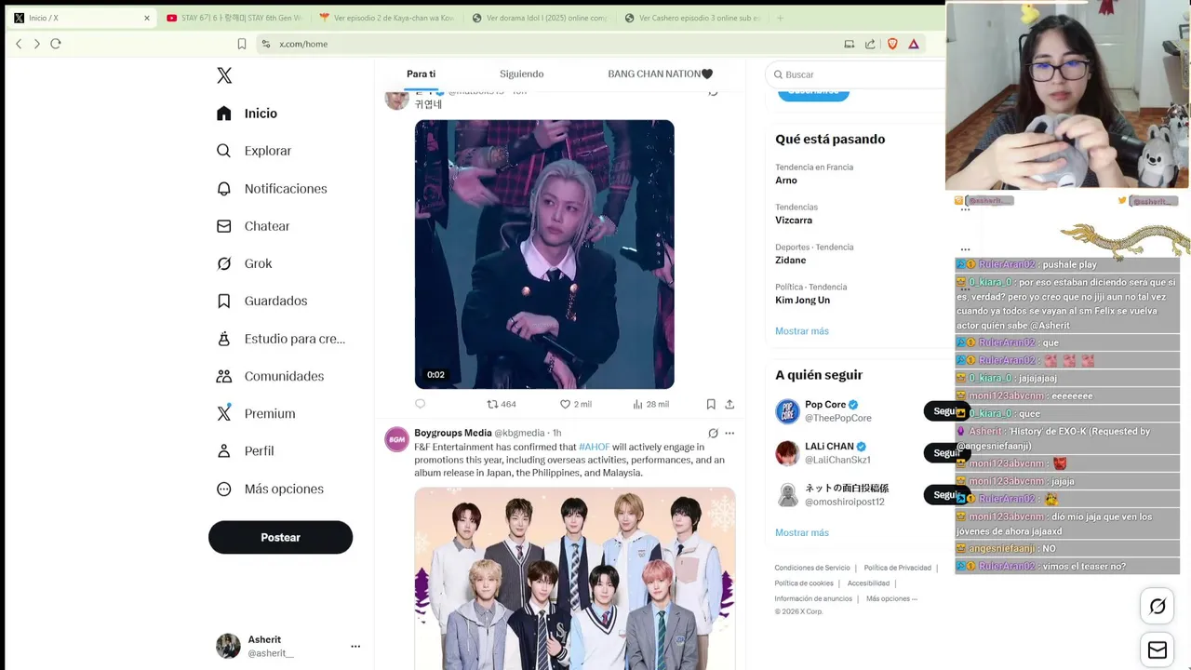View stats of post with 28 mil views
The image size is (1191, 670).
650,404
